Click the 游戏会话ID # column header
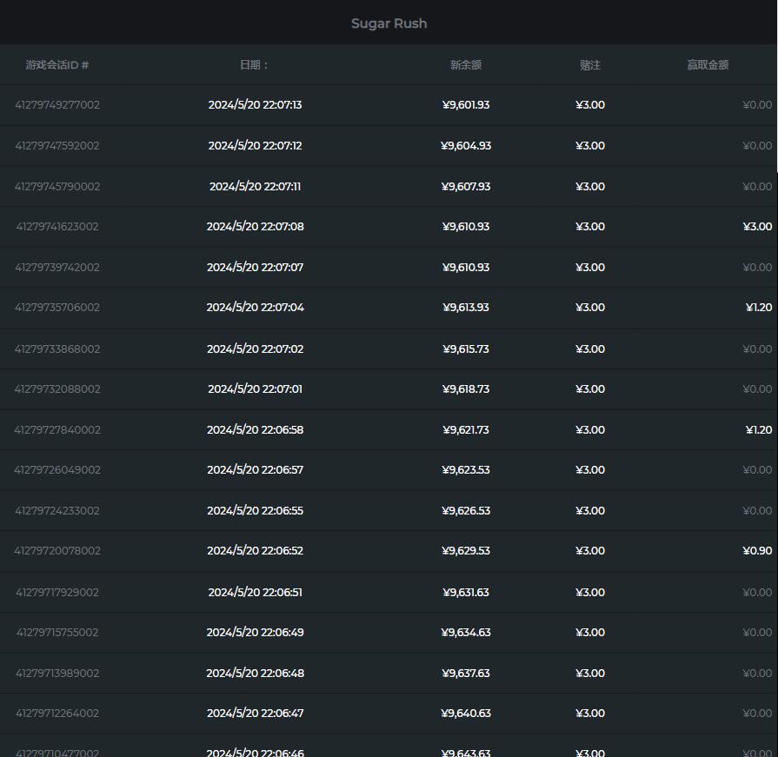 point(57,65)
